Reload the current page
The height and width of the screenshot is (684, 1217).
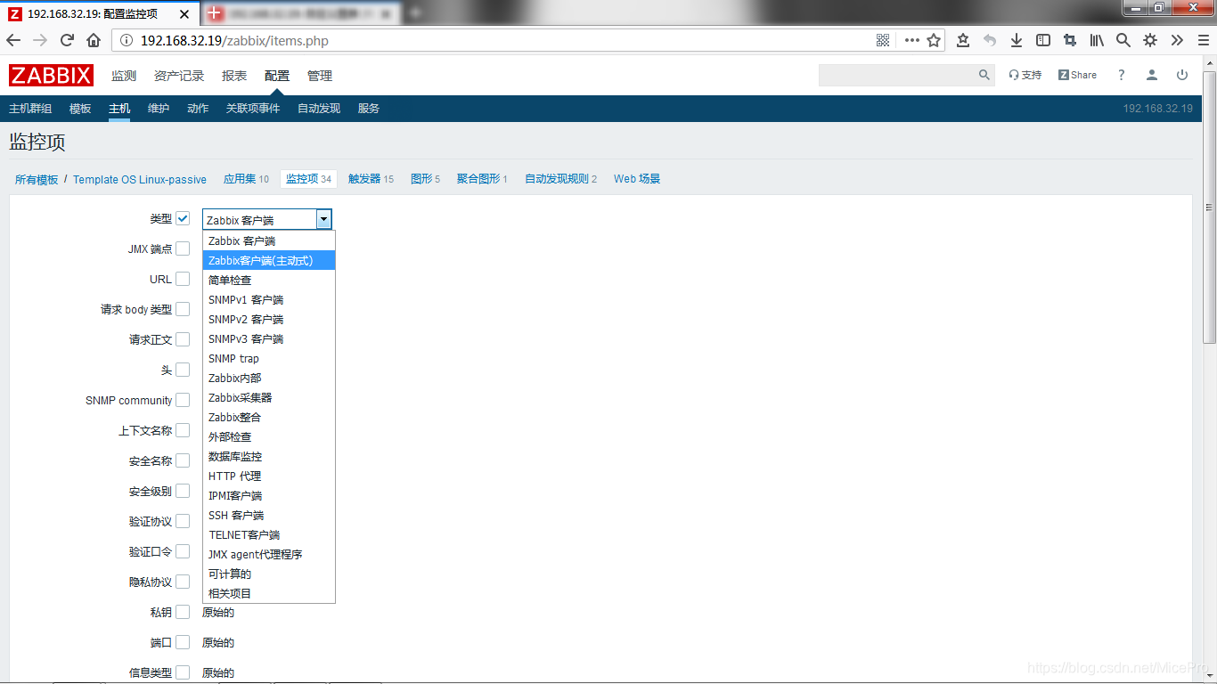tap(67, 40)
